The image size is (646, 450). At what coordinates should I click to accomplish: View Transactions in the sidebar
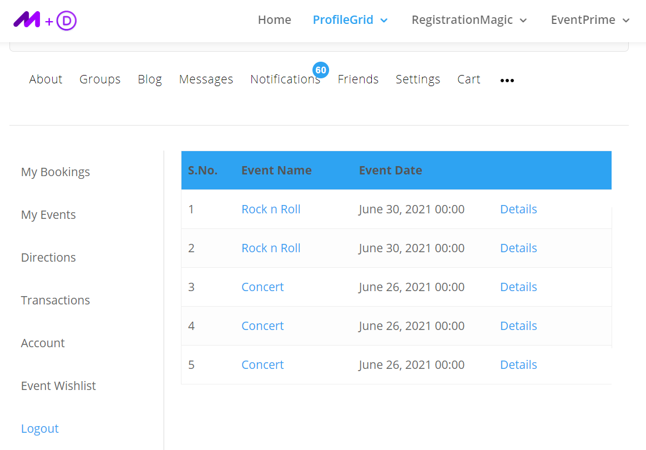pos(55,300)
